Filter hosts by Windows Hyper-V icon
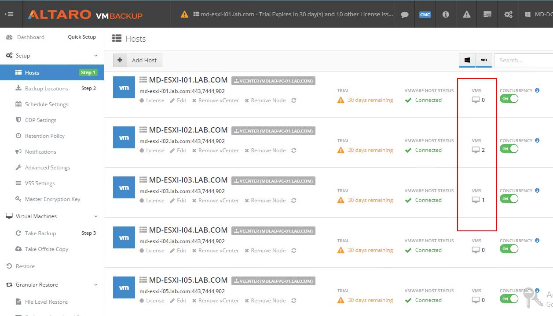The width and height of the screenshot is (553, 316). point(467,60)
